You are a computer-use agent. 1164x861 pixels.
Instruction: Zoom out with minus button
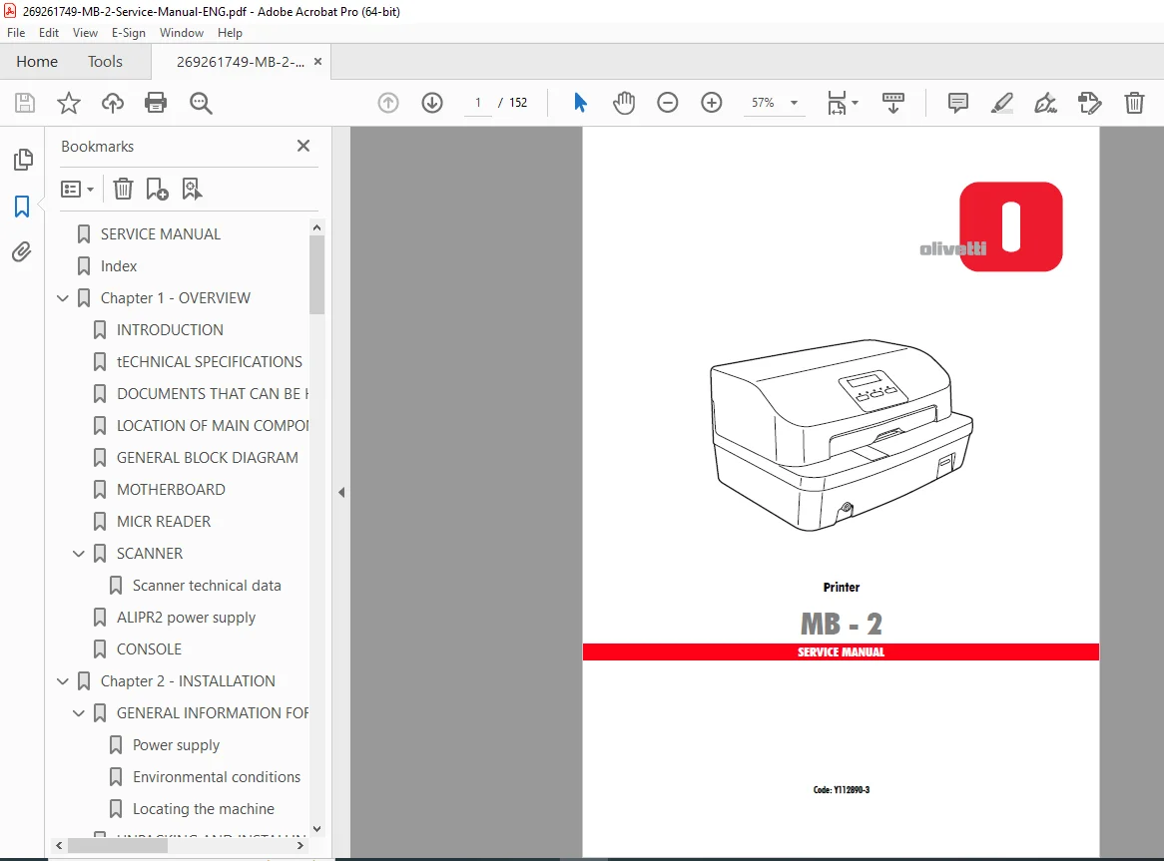[668, 103]
